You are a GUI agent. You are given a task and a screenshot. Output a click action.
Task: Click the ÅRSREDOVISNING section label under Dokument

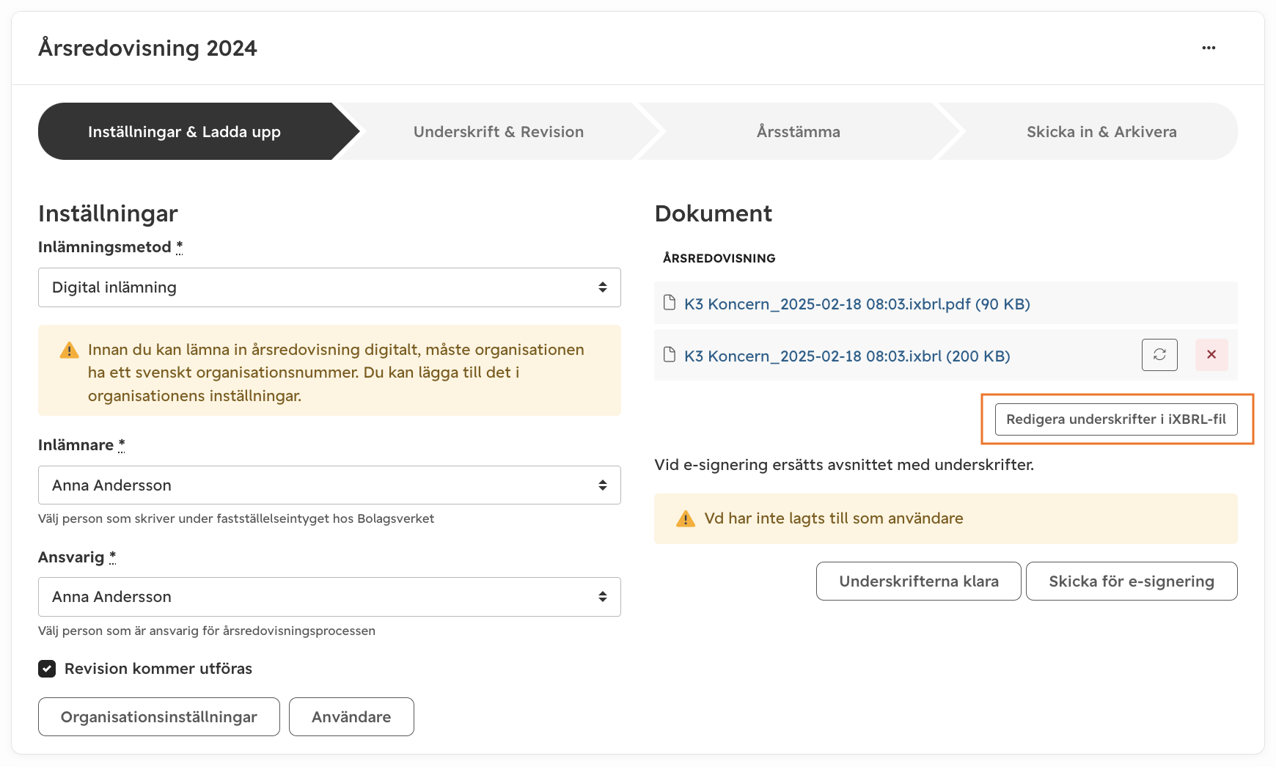click(x=719, y=258)
